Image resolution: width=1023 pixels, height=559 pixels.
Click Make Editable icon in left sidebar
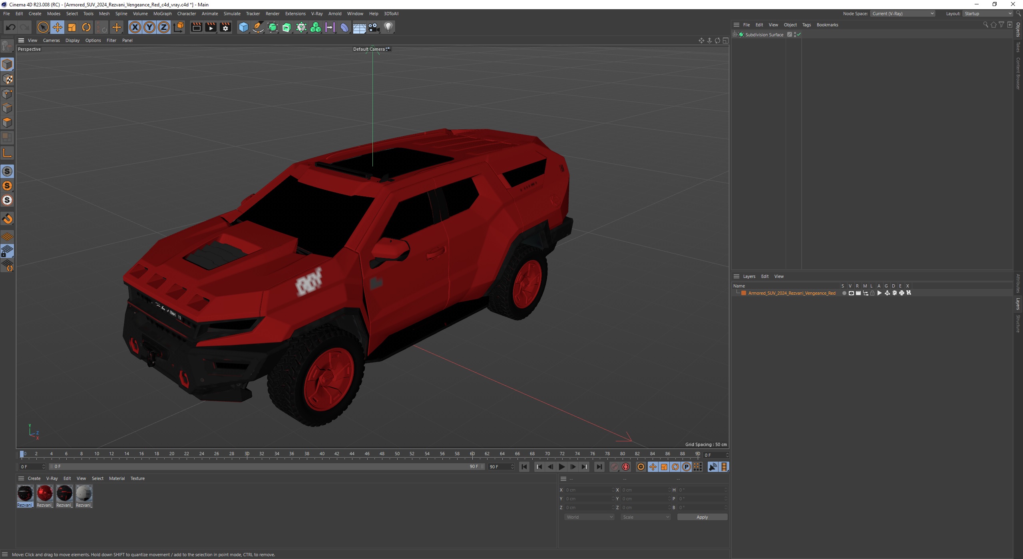7,46
